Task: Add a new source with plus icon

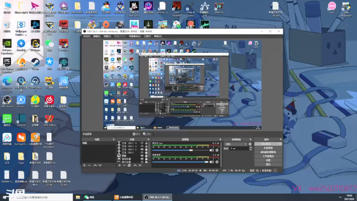Action: tap(119, 165)
